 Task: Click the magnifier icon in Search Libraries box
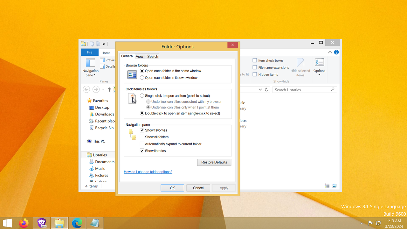[x=333, y=90]
